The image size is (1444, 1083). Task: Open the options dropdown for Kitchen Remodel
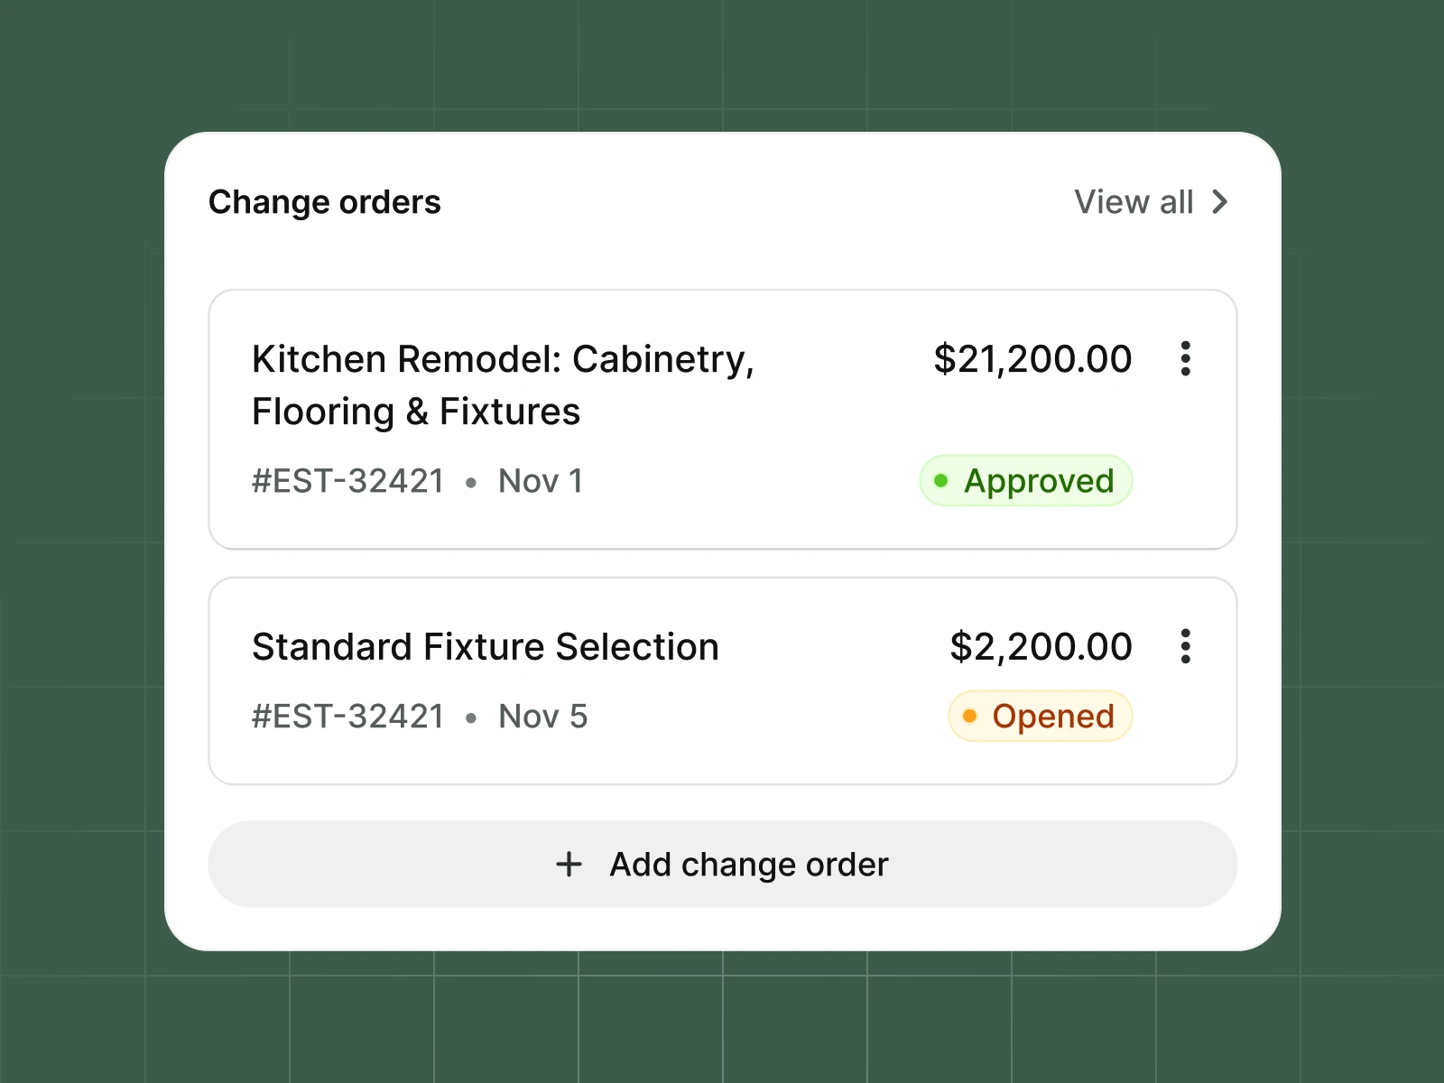[x=1185, y=359]
